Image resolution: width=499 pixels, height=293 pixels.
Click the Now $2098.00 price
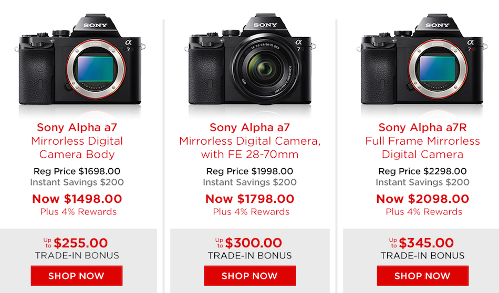coord(422,199)
